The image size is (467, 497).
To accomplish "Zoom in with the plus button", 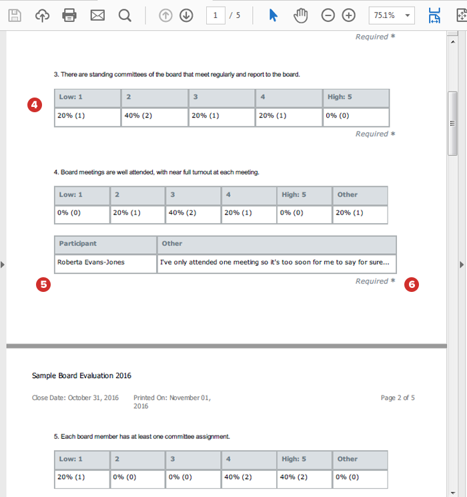I will click(348, 15).
